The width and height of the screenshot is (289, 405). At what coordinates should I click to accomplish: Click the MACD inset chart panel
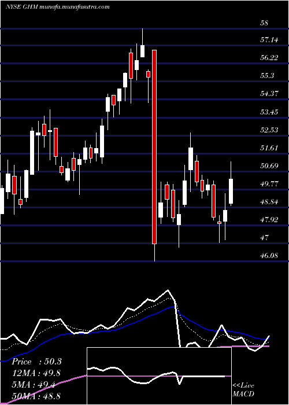point(159,376)
